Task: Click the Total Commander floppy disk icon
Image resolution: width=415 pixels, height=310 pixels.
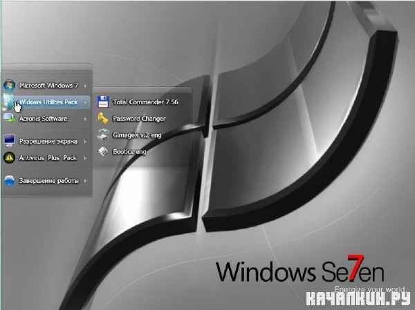Action: tap(103, 101)
